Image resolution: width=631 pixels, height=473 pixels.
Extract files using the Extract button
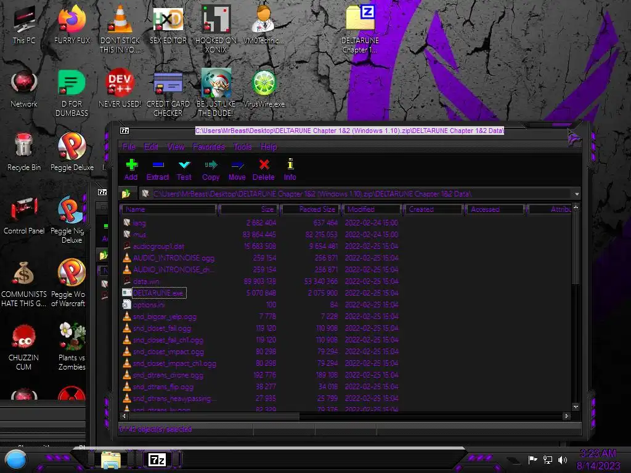(x=157, y=170)
